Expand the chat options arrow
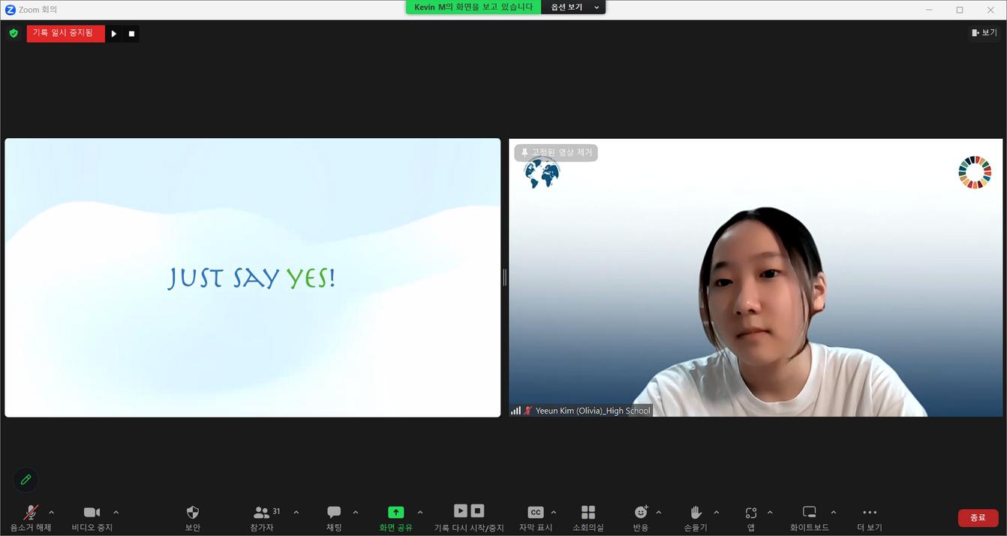This screenshot has height=536, width=1007. (356, 513)
